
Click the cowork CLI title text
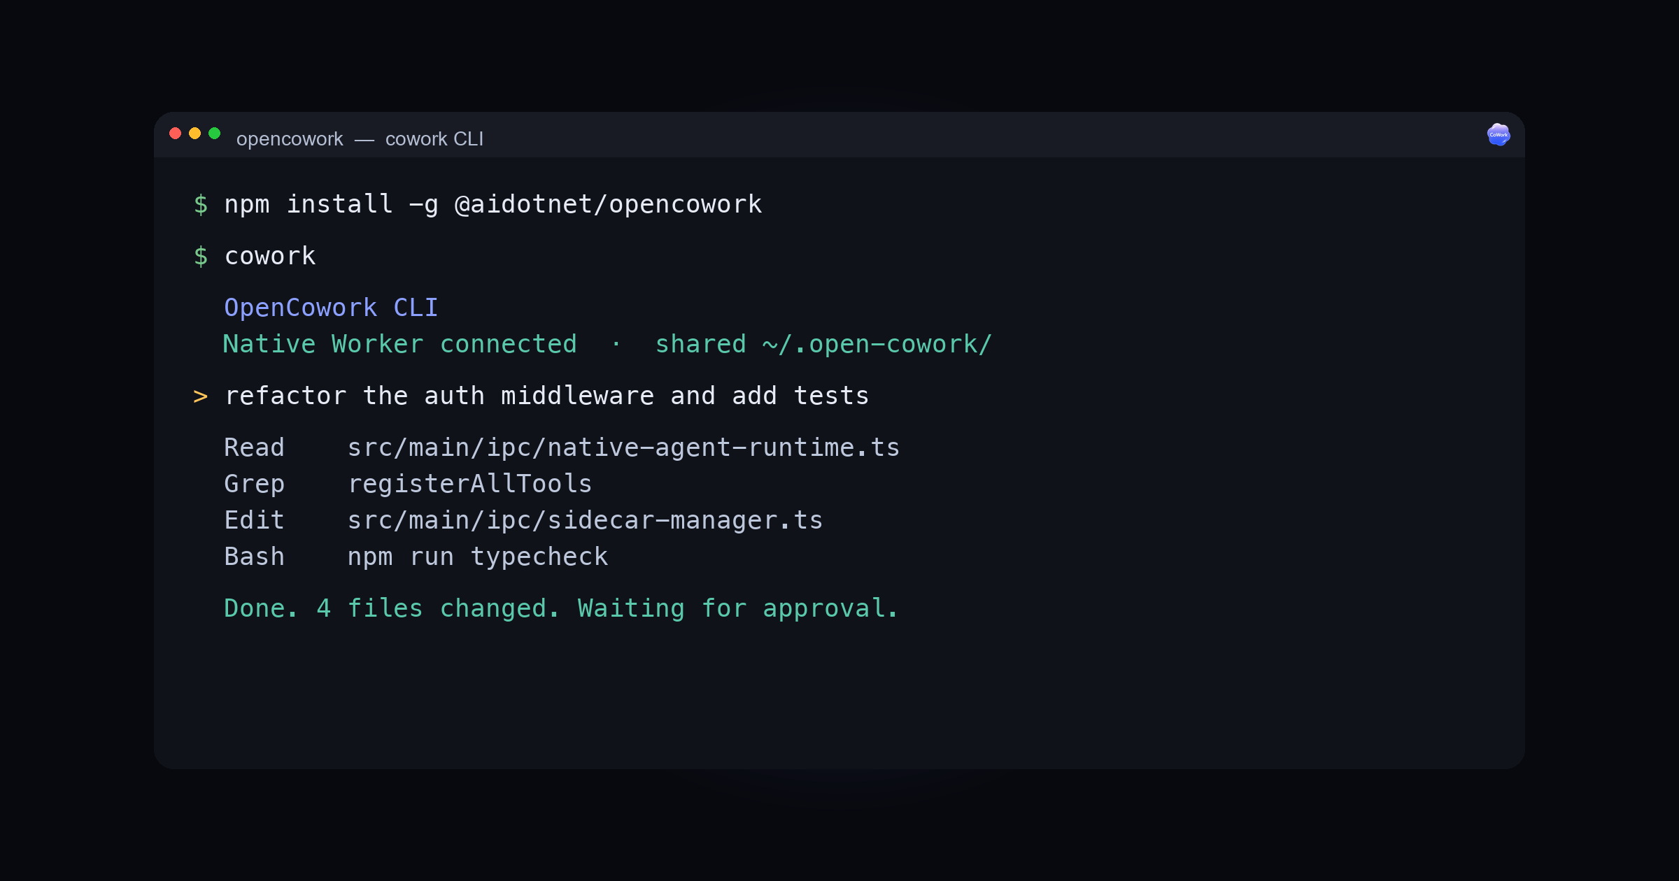tap(434, 138)
